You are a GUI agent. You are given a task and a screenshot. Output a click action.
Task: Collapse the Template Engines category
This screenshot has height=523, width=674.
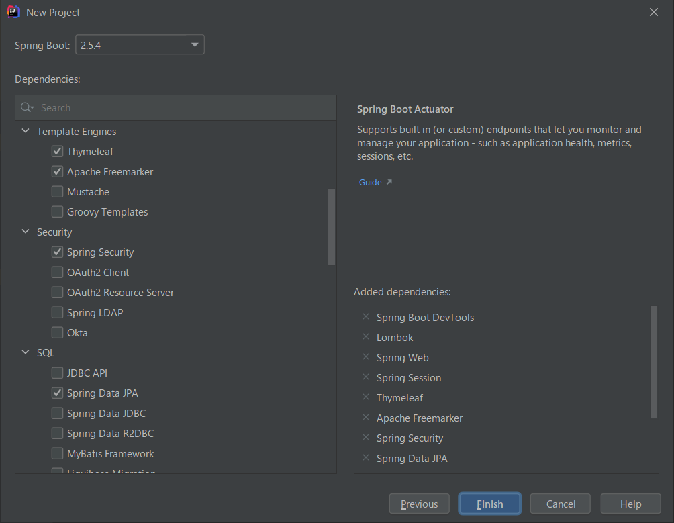point(26,131)
